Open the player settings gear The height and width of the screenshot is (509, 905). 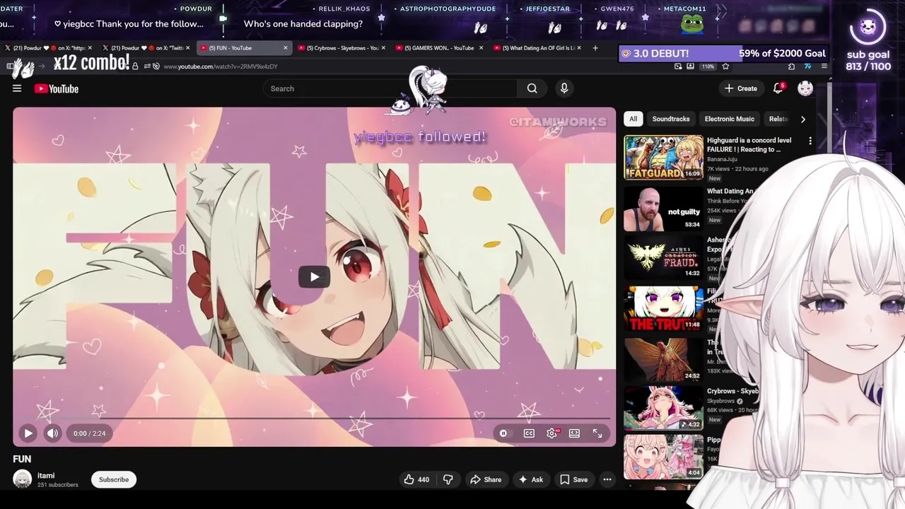(552, 433)
